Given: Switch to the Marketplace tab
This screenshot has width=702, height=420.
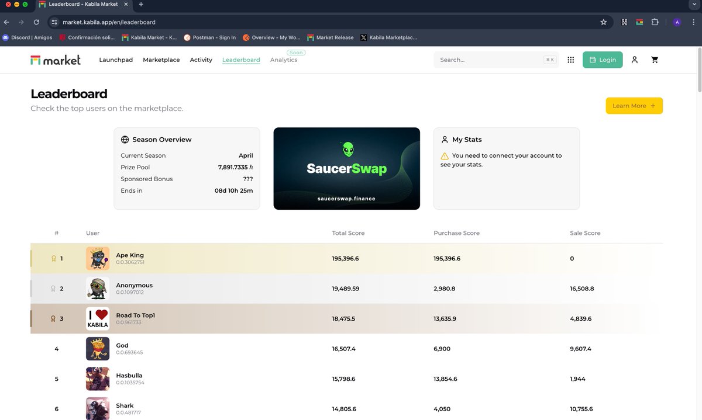Looking at the screenshot, I should pos(161,60).
